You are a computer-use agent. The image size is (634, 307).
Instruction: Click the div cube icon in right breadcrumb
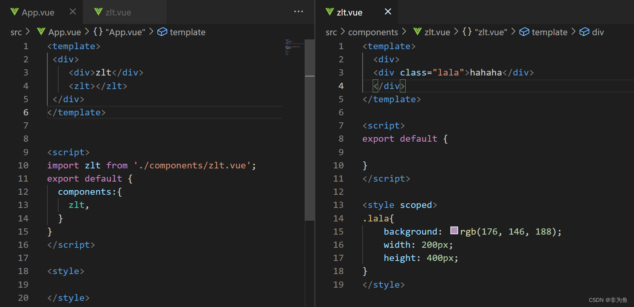pyautogui.click(x=584, y=32)
